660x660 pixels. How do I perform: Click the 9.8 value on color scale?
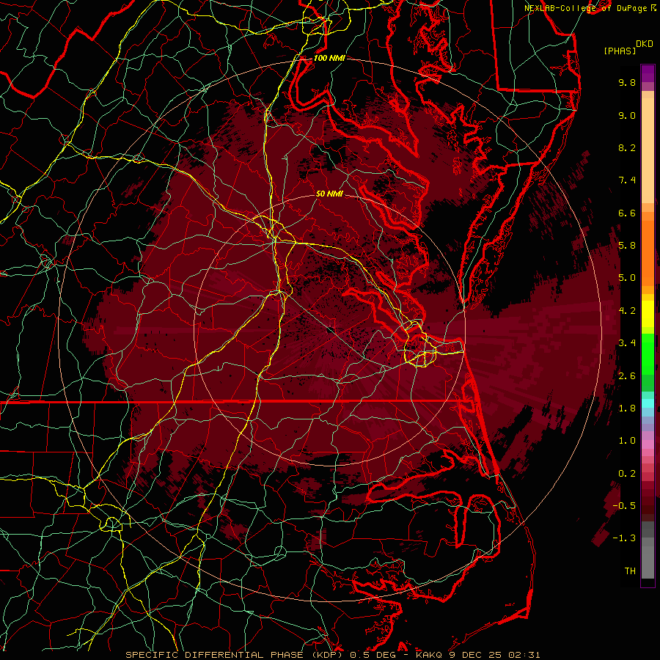pos(627,82)
